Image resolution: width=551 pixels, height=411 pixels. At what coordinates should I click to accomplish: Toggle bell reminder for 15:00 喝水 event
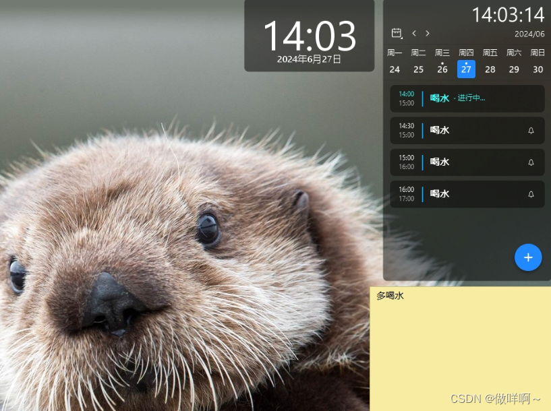coord(531,162)
